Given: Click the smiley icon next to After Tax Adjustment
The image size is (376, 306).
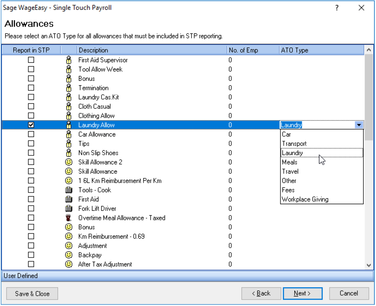Looking at the screenshot, I should click(x=69, y=264).
